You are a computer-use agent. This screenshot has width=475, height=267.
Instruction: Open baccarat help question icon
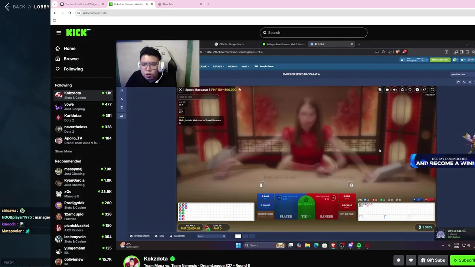pyautogui.click(x=417, y=90)
